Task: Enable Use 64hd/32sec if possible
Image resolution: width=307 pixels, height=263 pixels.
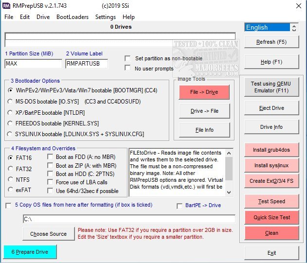Action: 50,191
